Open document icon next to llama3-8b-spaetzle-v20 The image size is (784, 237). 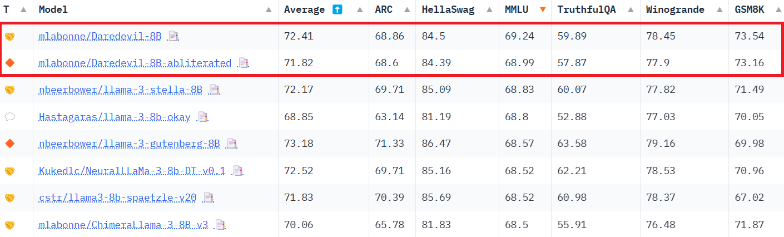coord(209,197)
